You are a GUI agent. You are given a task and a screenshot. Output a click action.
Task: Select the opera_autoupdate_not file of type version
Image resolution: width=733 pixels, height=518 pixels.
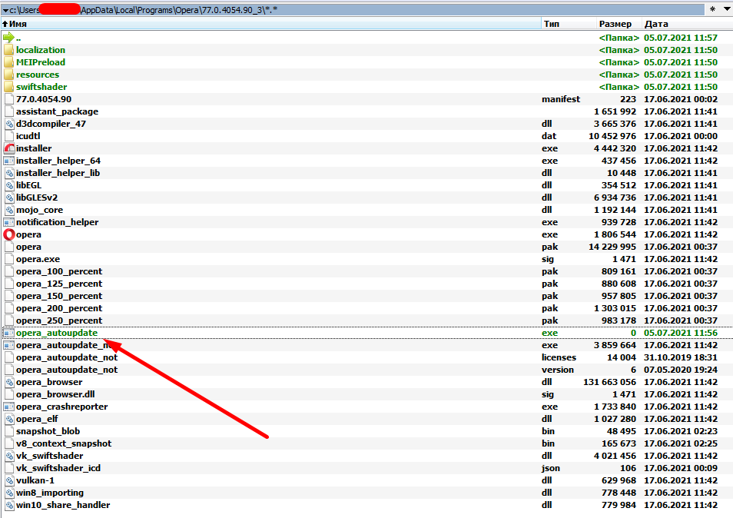(x=67, y=370)
